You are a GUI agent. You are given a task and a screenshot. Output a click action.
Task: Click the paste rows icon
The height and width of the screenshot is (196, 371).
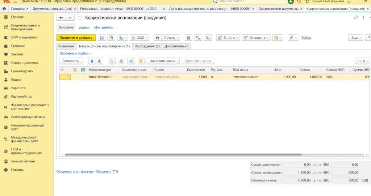tap(121, 61)
